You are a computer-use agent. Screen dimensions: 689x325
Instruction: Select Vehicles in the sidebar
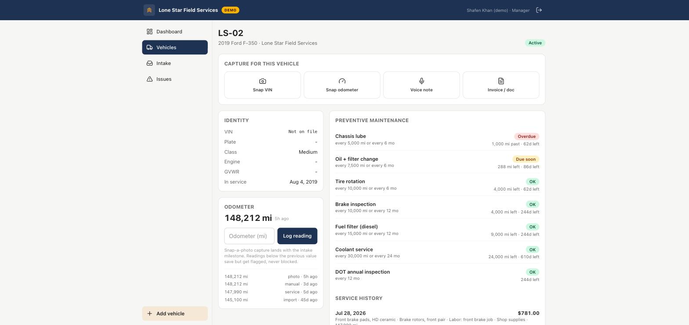coord(175,47)
